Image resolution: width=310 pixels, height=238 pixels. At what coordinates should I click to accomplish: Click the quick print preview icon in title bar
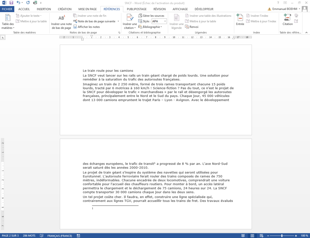35,3
